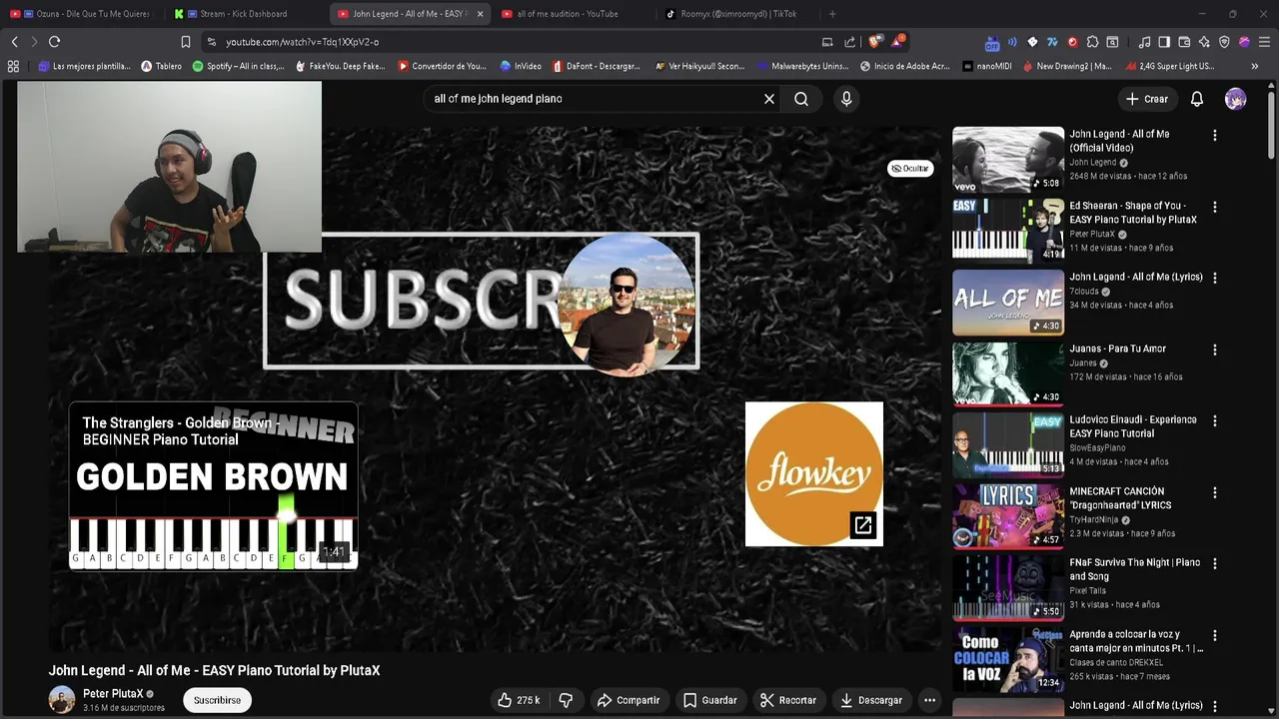Open the DaFont bookmark

pyautogui.click(x=596, y=66)
